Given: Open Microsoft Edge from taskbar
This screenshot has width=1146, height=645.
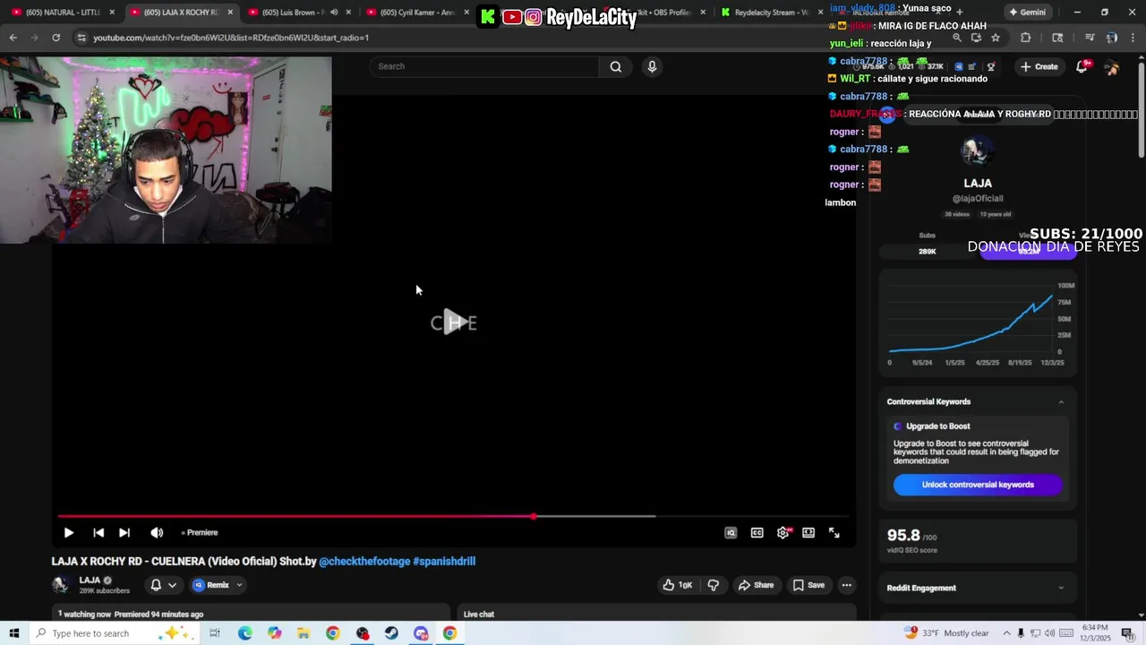Looking at the screenshot, I should click(x=244, y=633).
